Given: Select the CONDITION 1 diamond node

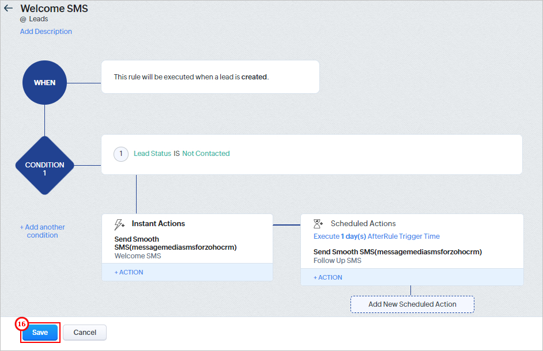Looking at the screenshot, I should (x=44, y=165).
